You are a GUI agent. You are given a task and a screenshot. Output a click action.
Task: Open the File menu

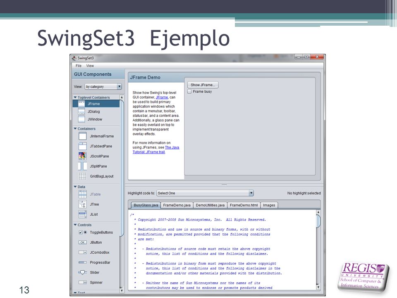(79, 66)
